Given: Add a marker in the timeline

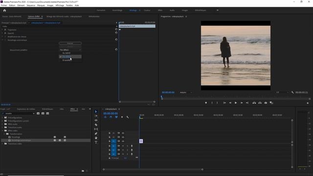Looking at the screenshot, I should (122, 117).
